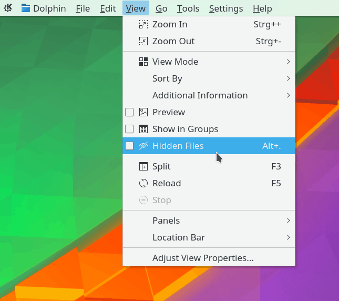This screenshot has width=339, height=301.
Task: Click the Split view icon
Action: tap(143, 166)
